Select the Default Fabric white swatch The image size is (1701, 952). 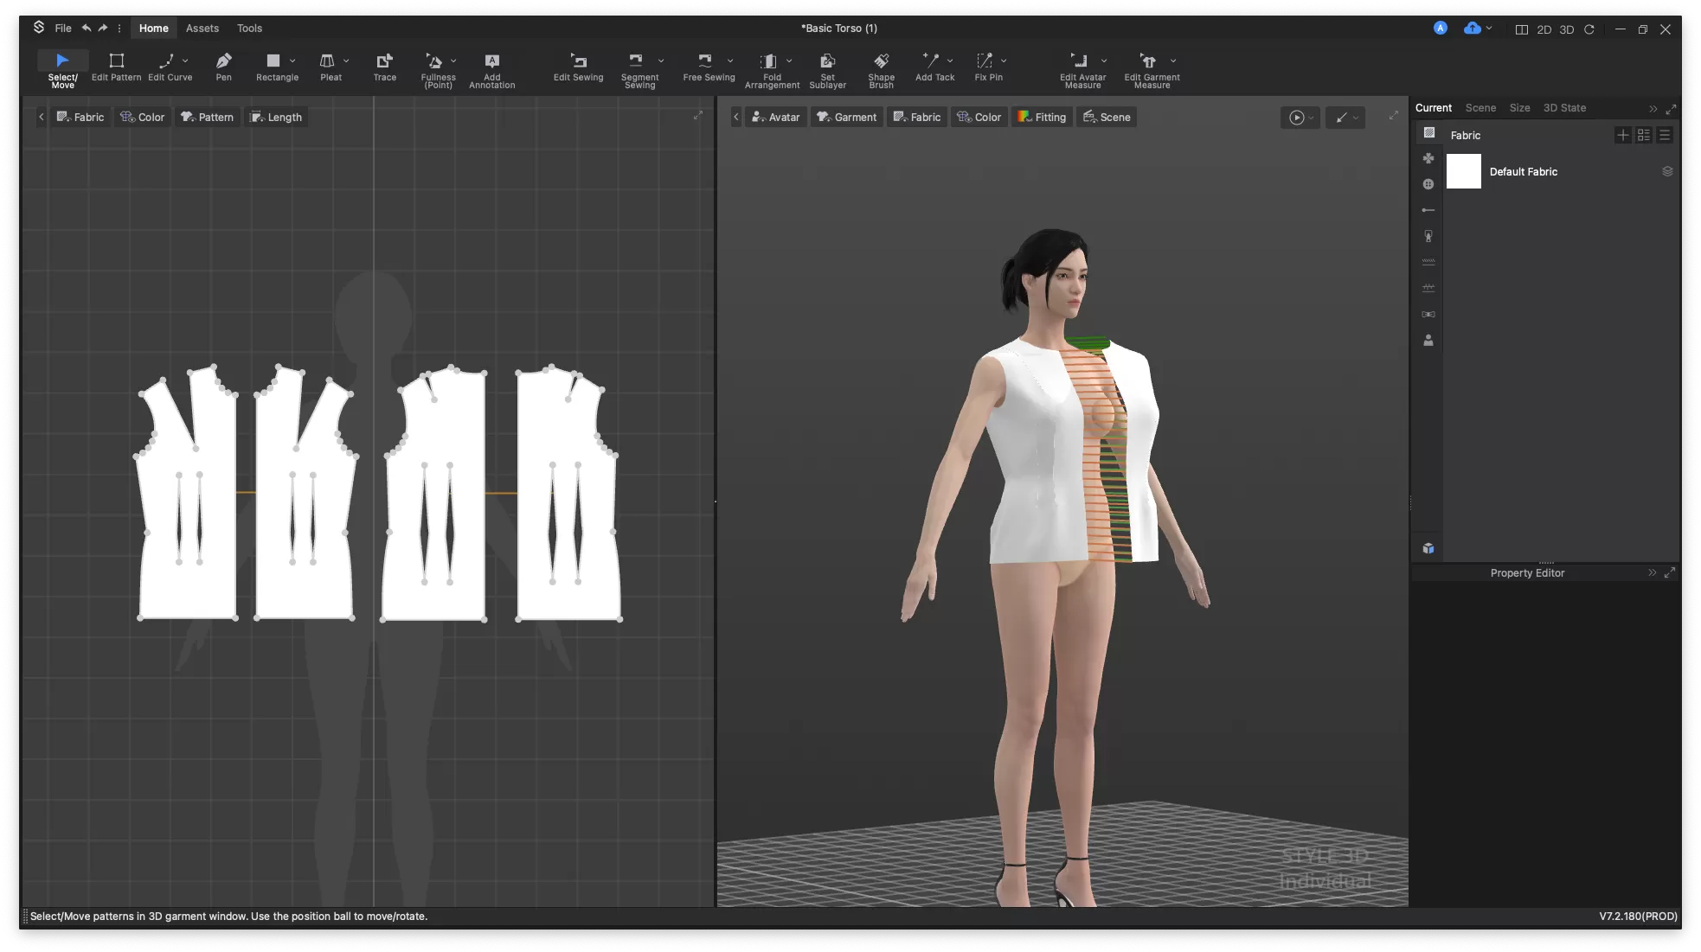click(x=1463, y=171)
